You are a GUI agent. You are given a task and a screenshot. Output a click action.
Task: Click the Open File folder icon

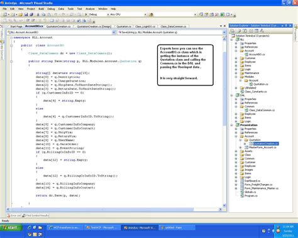coord(21,14)
